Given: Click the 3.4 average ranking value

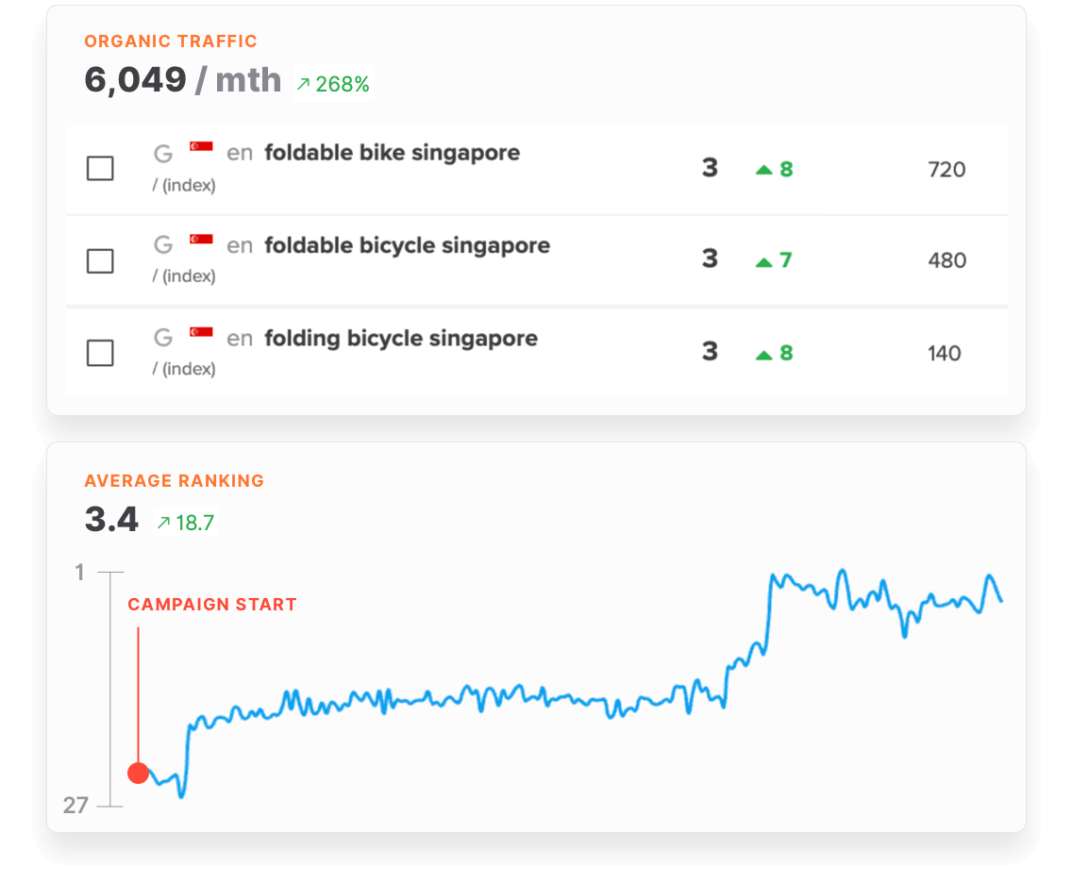Looking at the screenshot, I should click(110, 520).
